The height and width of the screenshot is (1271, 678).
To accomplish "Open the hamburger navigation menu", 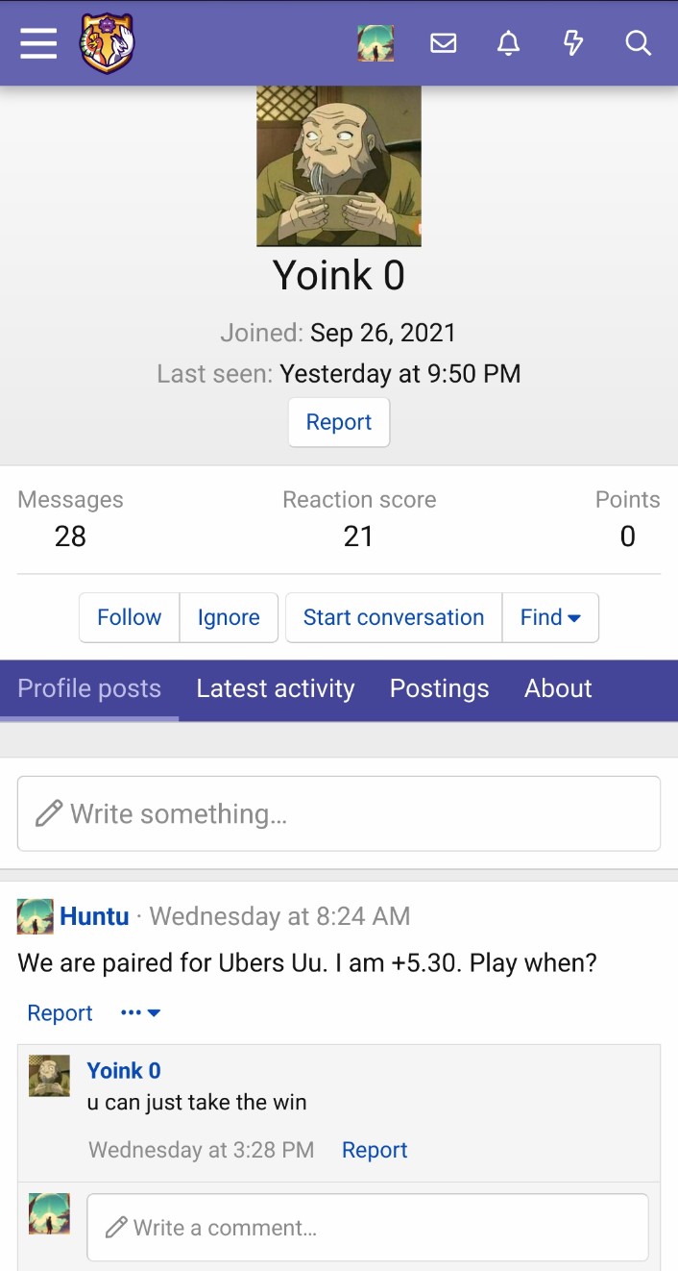I will click(38, 43).
